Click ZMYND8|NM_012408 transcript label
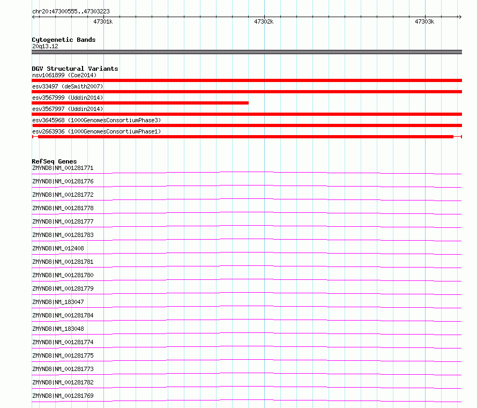The width and height of the screenshot is (477, 408). pos(58,248)
